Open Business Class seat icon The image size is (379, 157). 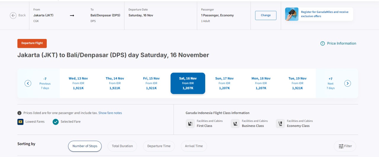235,123
